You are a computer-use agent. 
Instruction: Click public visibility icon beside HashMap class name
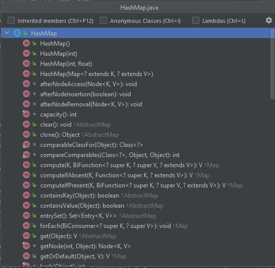coord(25,33)
